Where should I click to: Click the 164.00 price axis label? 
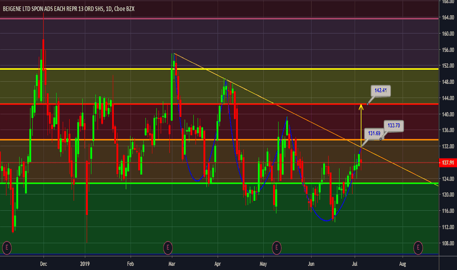(448, 18)
